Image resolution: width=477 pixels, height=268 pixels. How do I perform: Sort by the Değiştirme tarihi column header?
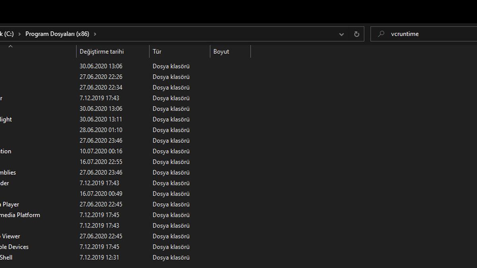click(x=102, y=52)
